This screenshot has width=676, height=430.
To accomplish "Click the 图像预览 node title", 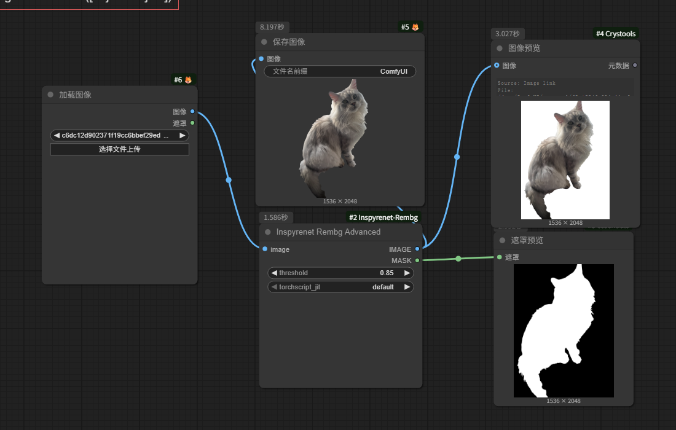I will (524, 49).
